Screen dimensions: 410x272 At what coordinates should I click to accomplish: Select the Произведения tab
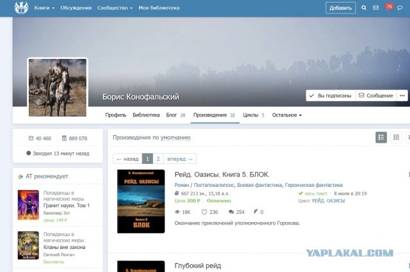click(x=214, y=115)
